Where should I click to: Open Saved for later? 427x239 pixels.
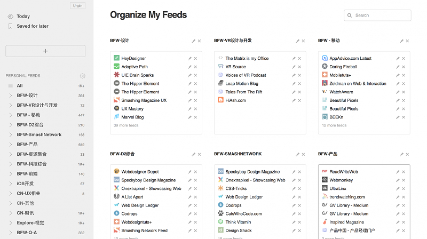(x=32, y=26)
